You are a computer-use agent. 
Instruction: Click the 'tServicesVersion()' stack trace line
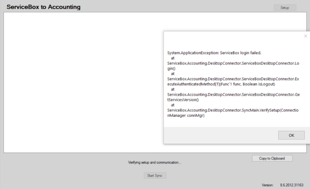(183, 100)
